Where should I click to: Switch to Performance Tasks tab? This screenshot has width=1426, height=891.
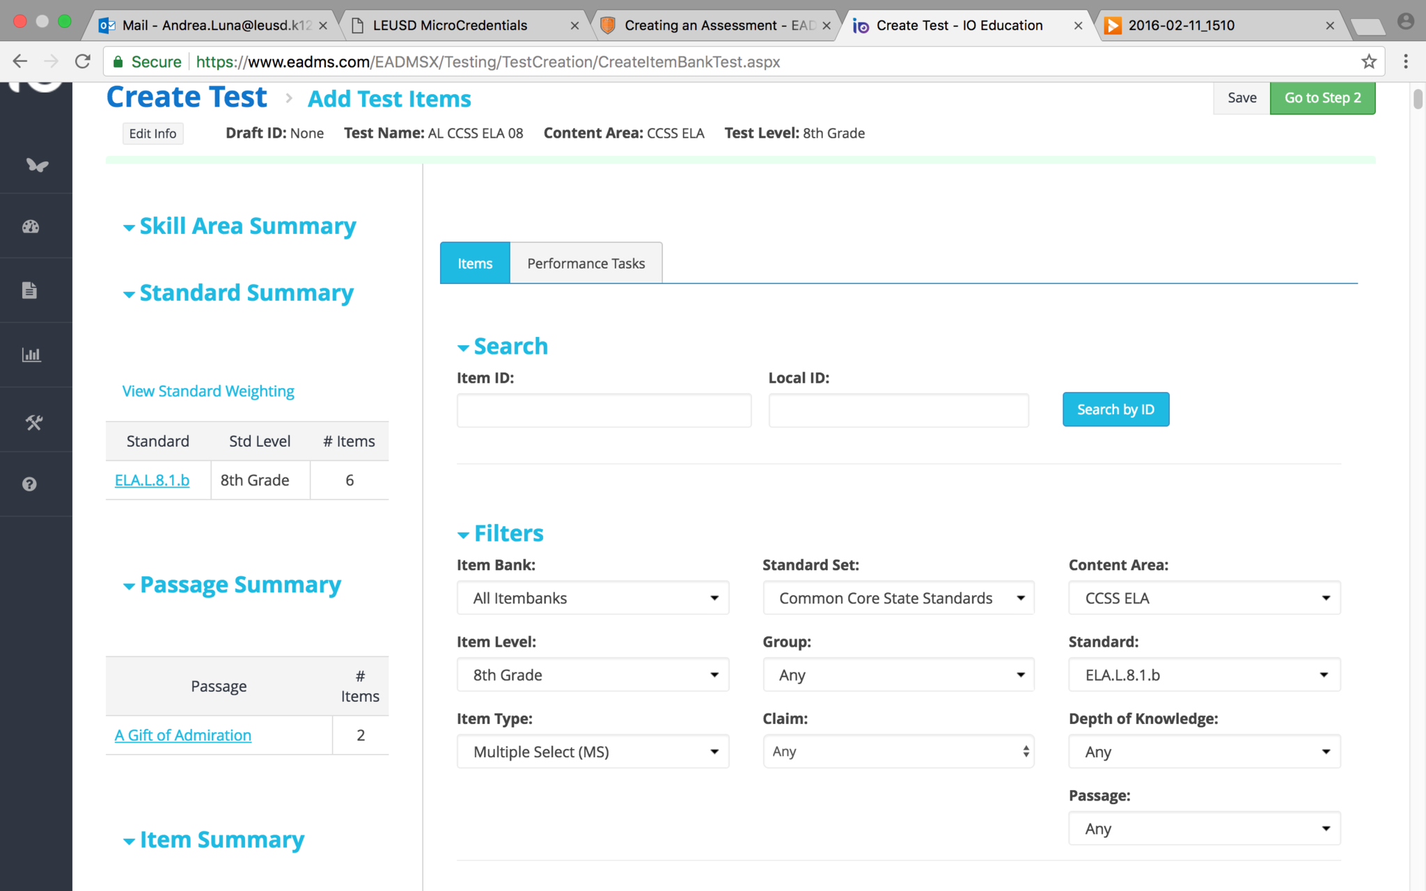pyautogui.click(x=586, y=263)
